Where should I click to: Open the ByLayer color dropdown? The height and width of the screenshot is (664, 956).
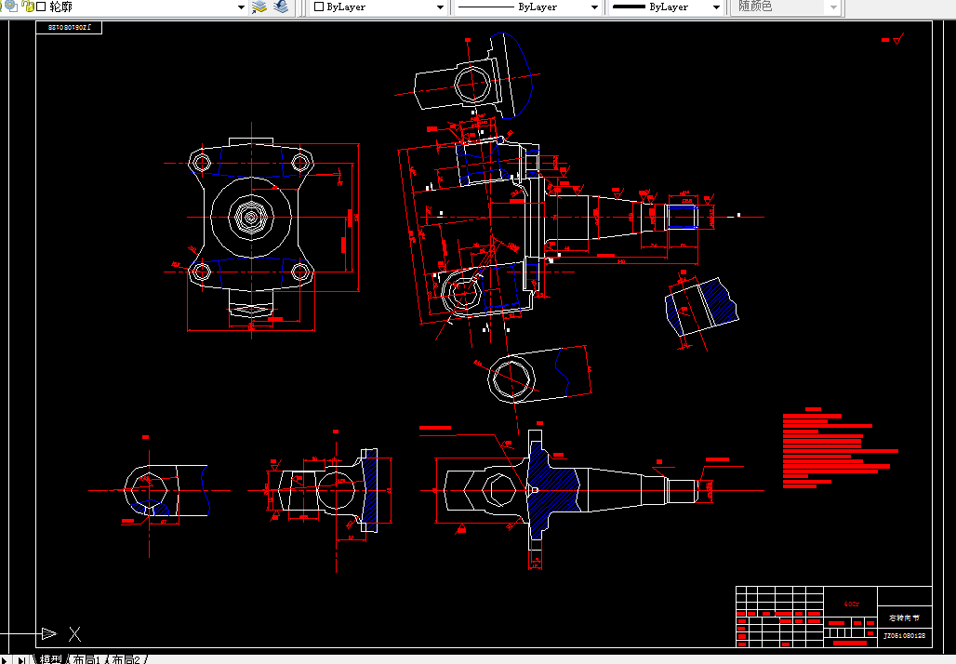tap(440, 7)
